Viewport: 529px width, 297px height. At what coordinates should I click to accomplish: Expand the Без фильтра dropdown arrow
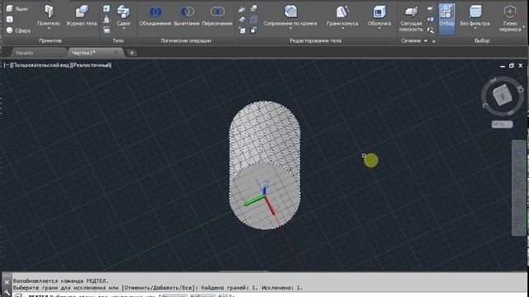(474, 29)
